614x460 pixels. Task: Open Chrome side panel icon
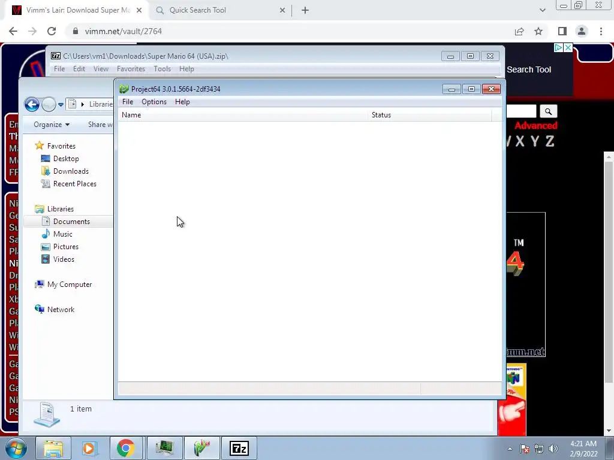[x=562, y=31]
